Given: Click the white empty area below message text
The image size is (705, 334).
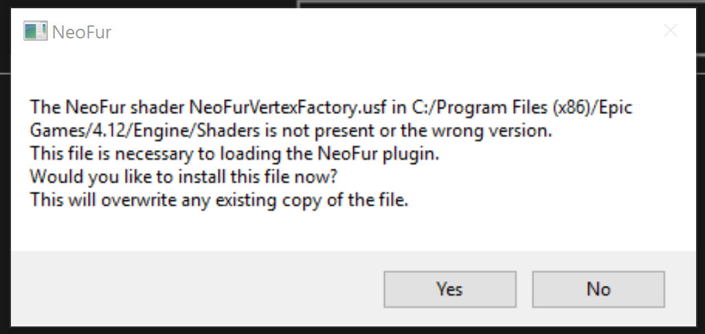Looking at the screenshot, I should tap(344, 230).
